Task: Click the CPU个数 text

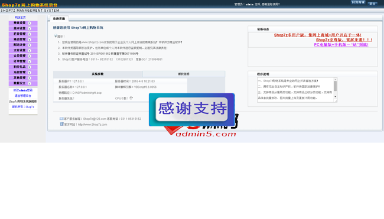Action: click(123, 98)
